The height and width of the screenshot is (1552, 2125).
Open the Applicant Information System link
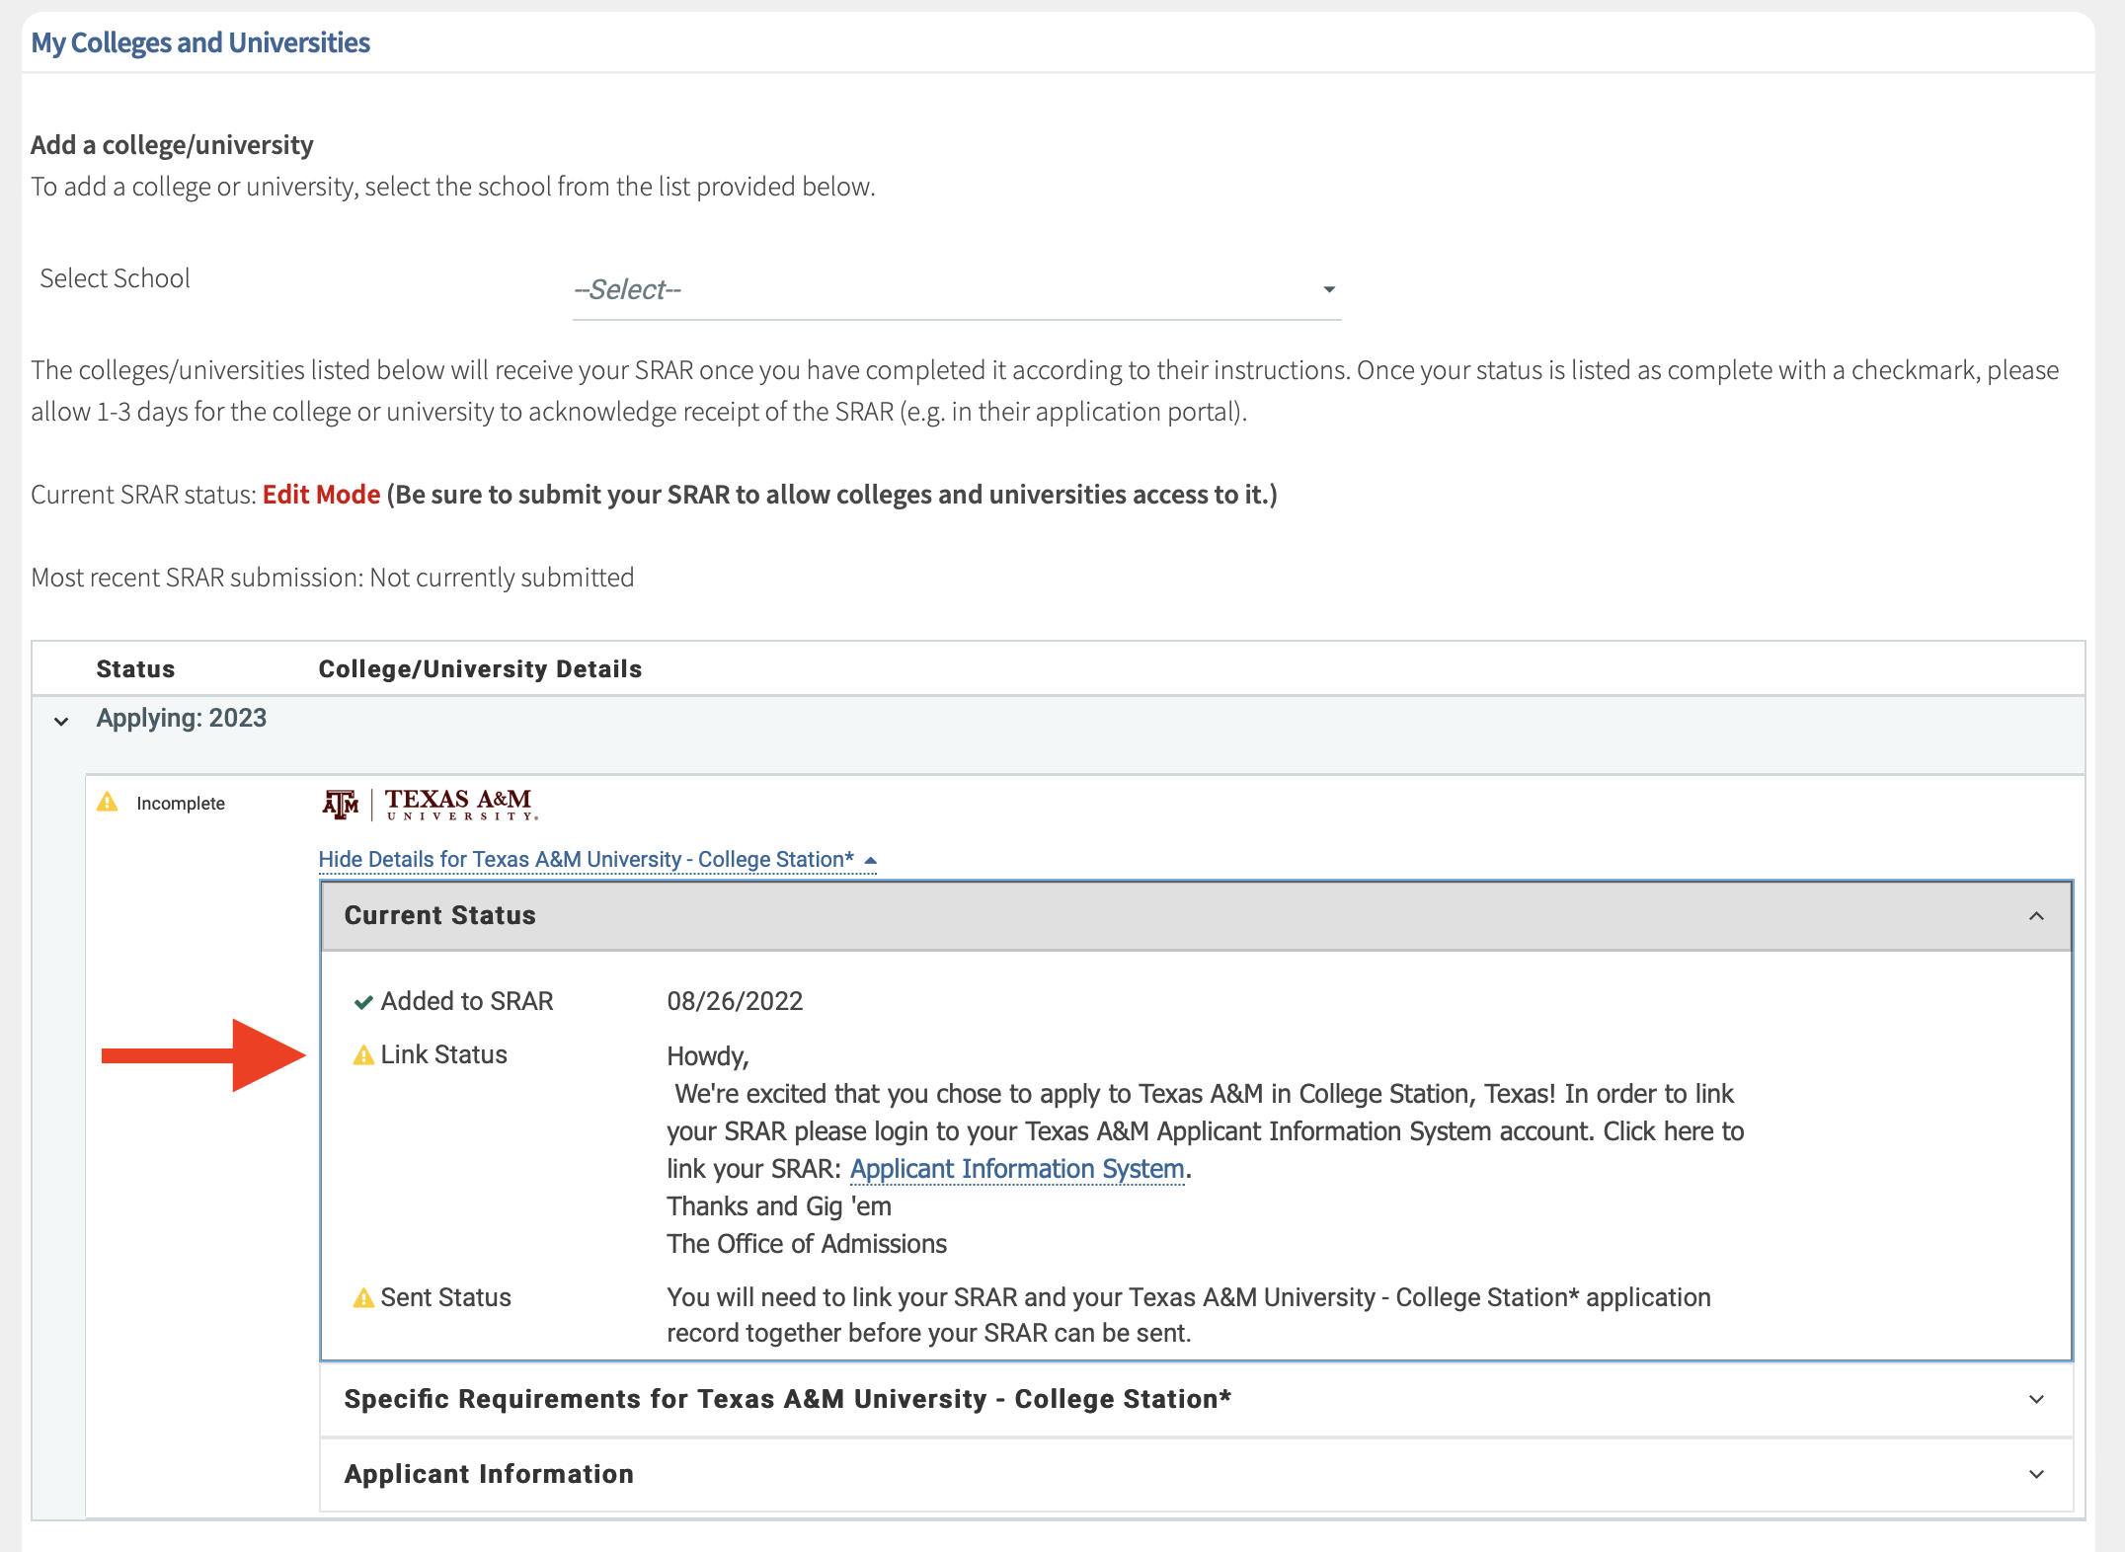[1017, 1169]
